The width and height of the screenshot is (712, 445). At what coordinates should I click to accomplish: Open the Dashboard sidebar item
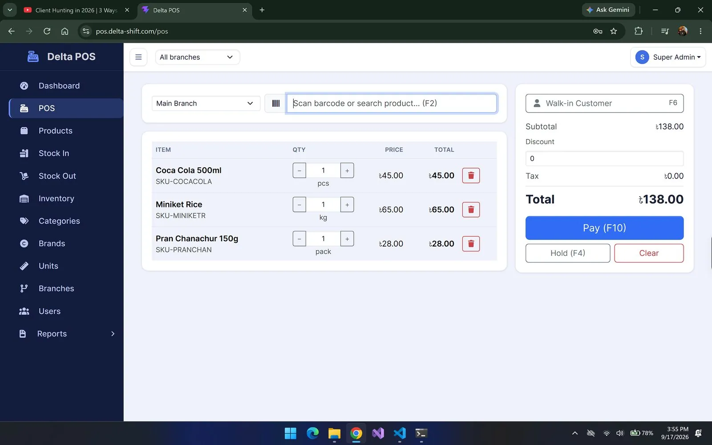coord(66,86)
